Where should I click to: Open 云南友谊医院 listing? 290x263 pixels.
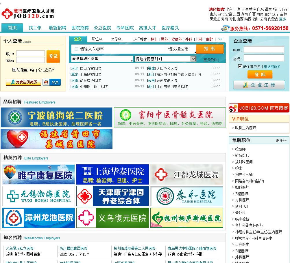[x=167, y=80]
